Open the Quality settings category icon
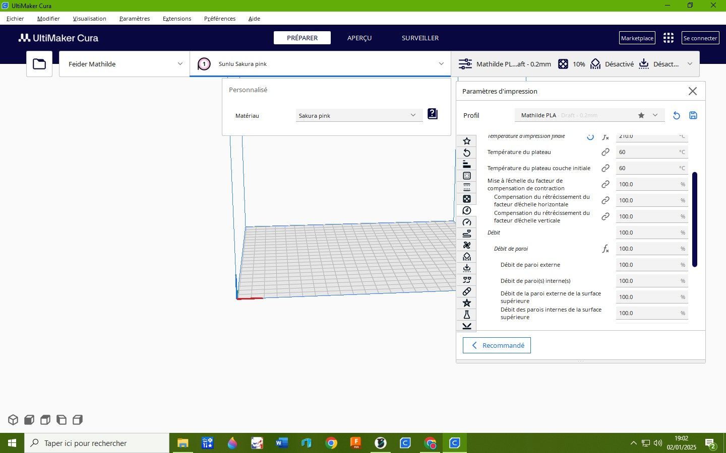Screen dimensions: 726x453 [467, 164]
